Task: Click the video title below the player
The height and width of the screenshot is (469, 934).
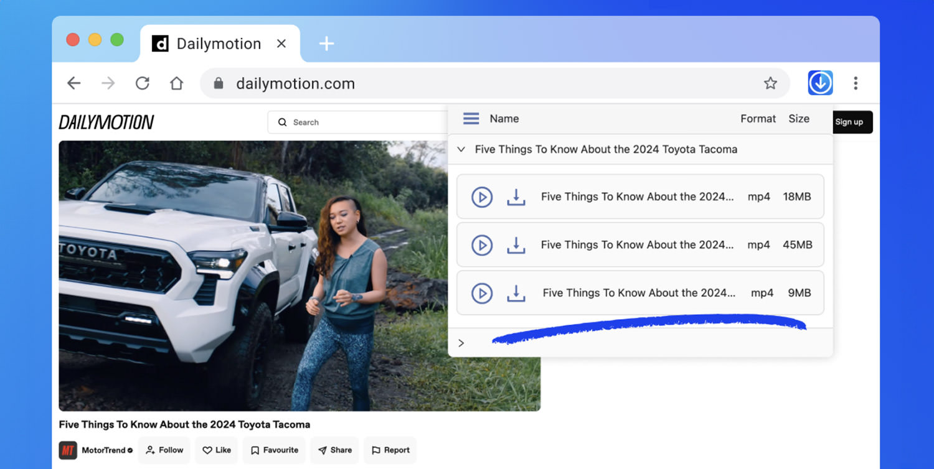Action: 184,425
